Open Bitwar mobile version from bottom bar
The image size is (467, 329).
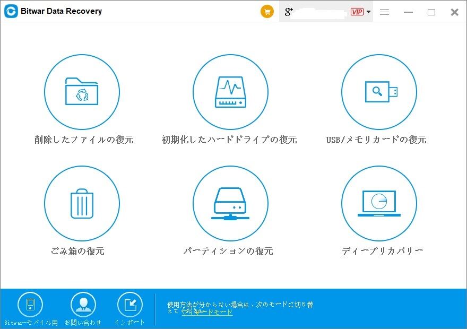click(x=30, y=305)
